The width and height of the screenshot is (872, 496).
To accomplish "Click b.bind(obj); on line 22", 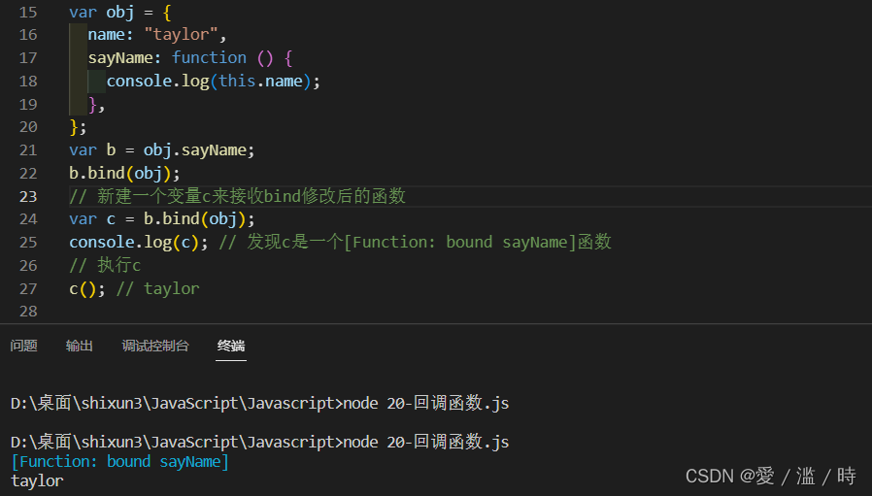I will pos(124,173).
